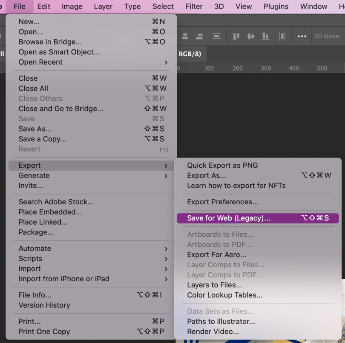
Task: Choose Render Video...
Action: click(x=258, y=332)
